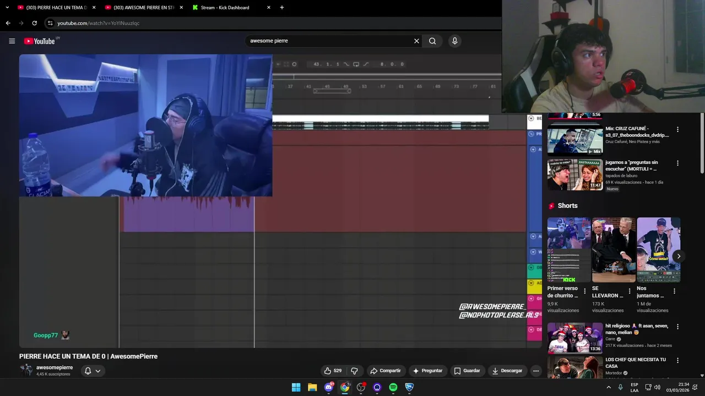
Task: Reload the current page
Action: pyautogui.click(x=34, y=23)
